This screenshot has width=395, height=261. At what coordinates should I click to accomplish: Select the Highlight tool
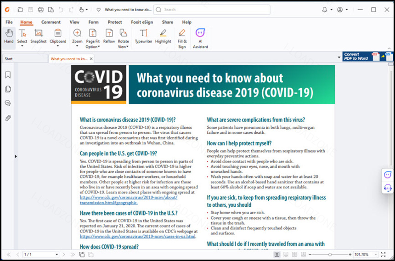tap(163, 36)
